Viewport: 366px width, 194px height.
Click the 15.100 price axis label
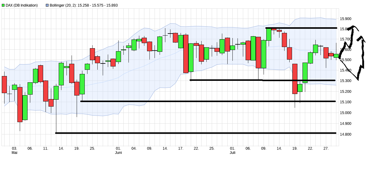coord(346,102)
